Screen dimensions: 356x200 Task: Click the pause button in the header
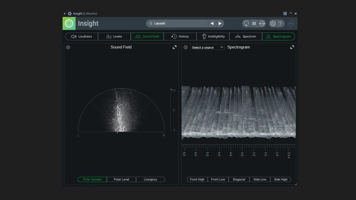[x=254, y=23]
